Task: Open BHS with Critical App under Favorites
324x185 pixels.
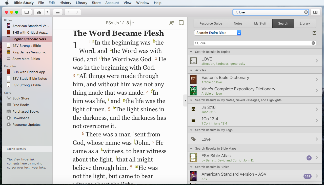Action: [x=27, y=72]
